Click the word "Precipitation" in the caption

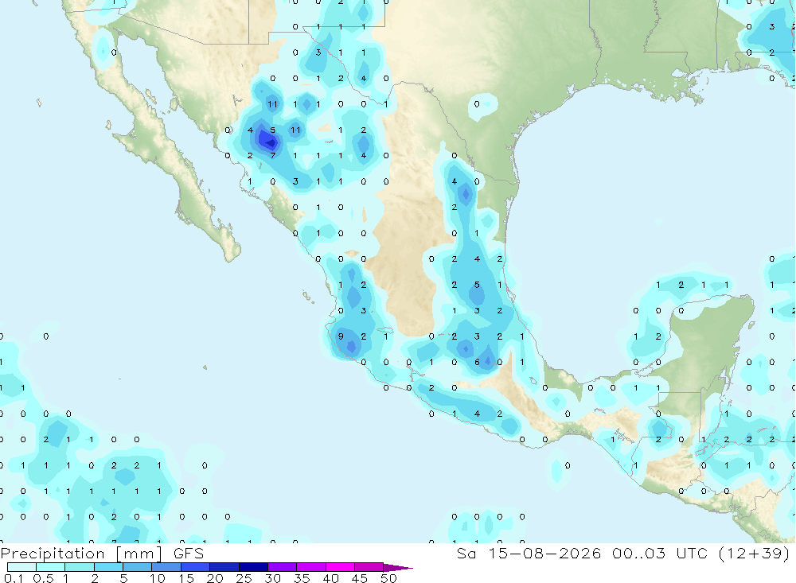53,554
